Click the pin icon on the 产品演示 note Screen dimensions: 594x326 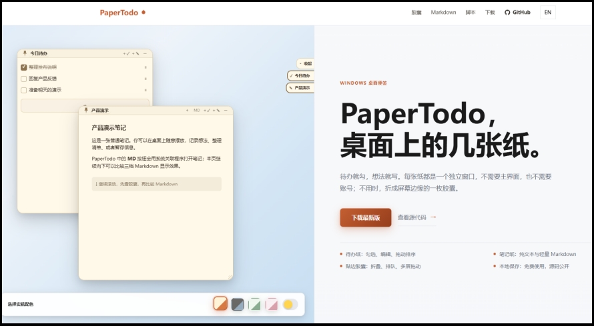[x=86, y=110]
